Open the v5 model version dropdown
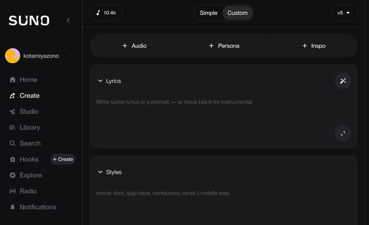This screenshot has width=369, height=225. coord(344,13)
